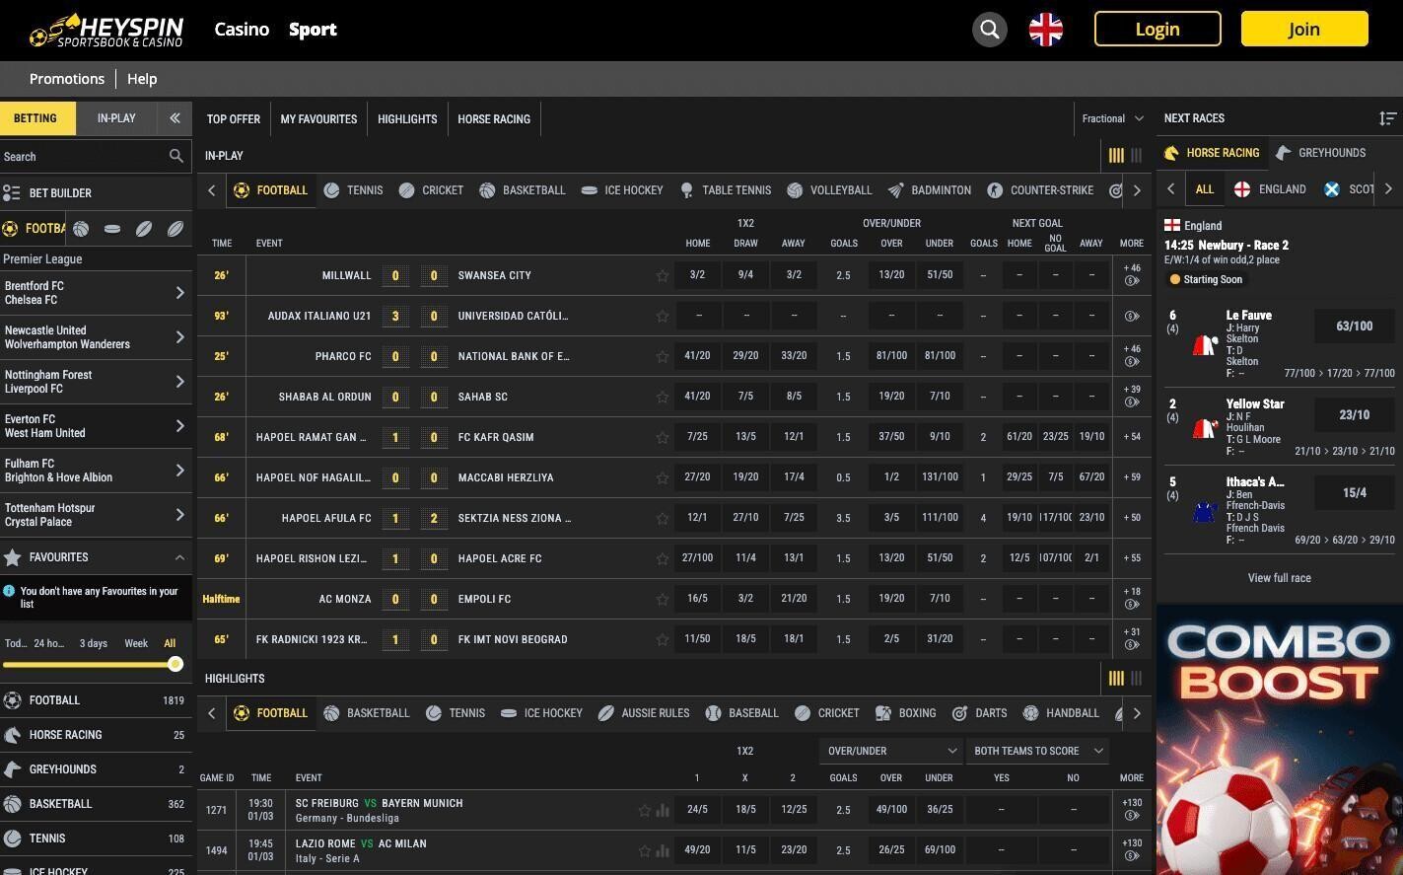
Task: Click time range slider handle
Action: point(175,665)
